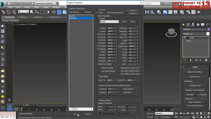Image resolution: width=211 pixels, height=119 pixels.
Task: Click the Rectangular Selection Region icon
Action: click(x=42, y=12)
